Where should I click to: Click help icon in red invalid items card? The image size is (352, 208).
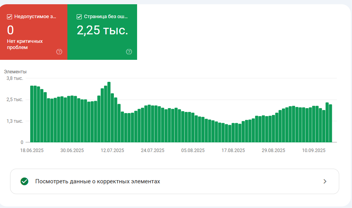(59, 52)
